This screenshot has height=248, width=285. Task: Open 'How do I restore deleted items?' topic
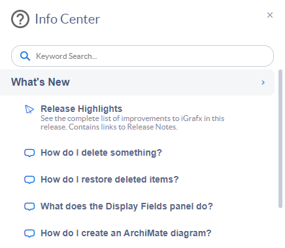(x=110, y=179)
